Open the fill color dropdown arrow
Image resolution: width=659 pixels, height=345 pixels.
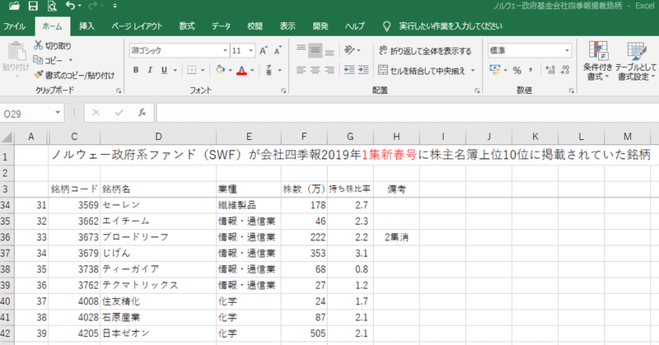[231, 70]
